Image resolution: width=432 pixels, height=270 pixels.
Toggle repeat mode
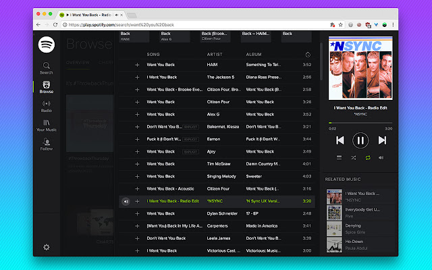[x=368, y=157]
